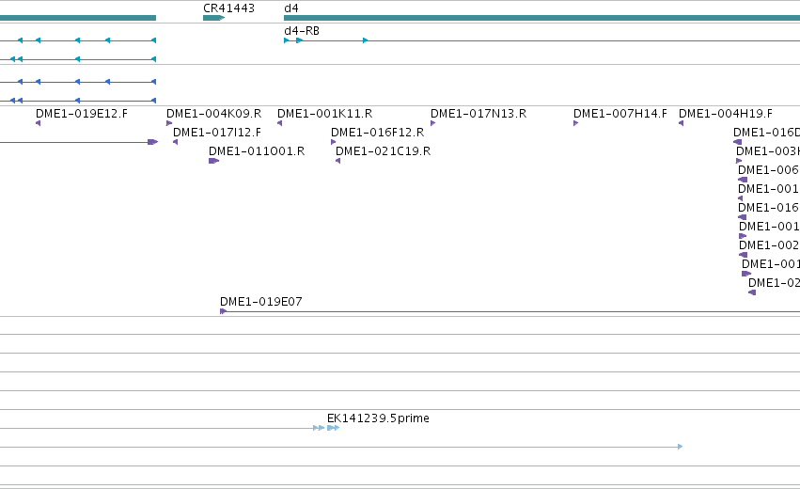The height and width of the screenshot is (489, 800).
Task: Click the d4 gene name label
Action: click(291, 8)
